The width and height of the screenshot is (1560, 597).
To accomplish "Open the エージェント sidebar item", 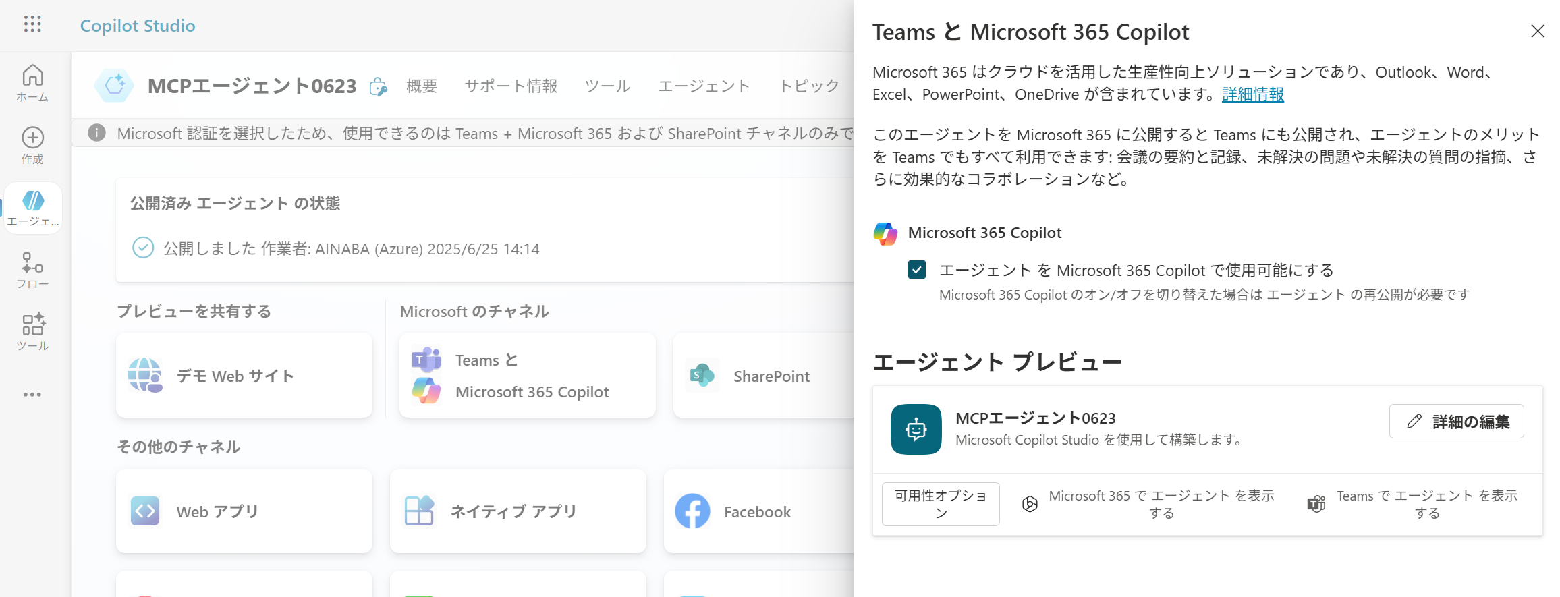I will tap(32, 208).
